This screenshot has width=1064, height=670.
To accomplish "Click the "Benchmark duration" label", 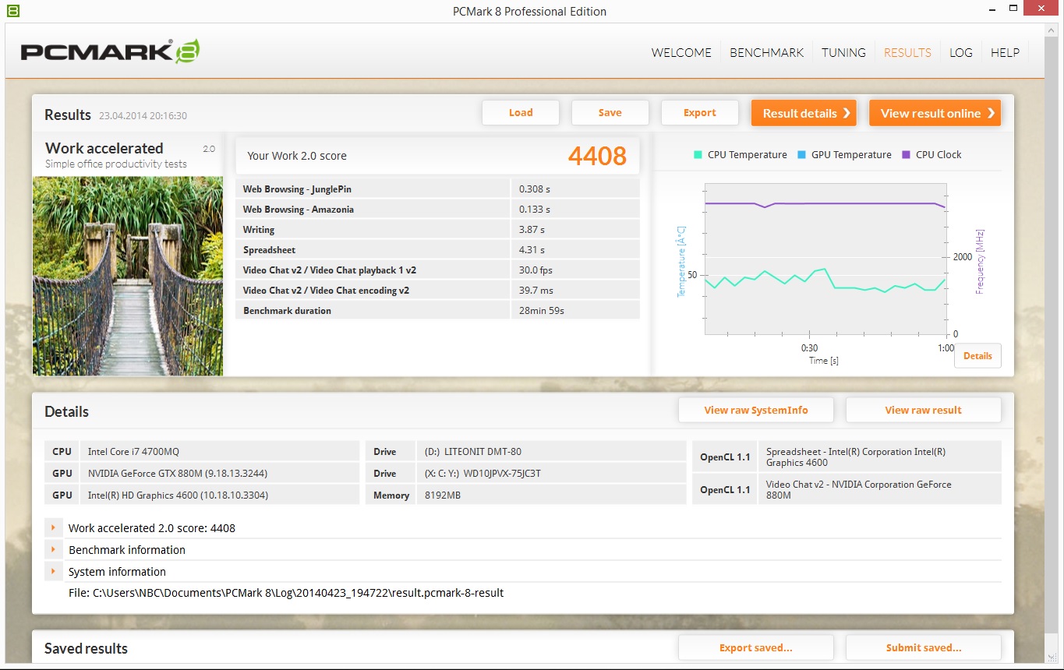I will click(x=287, y=311).
